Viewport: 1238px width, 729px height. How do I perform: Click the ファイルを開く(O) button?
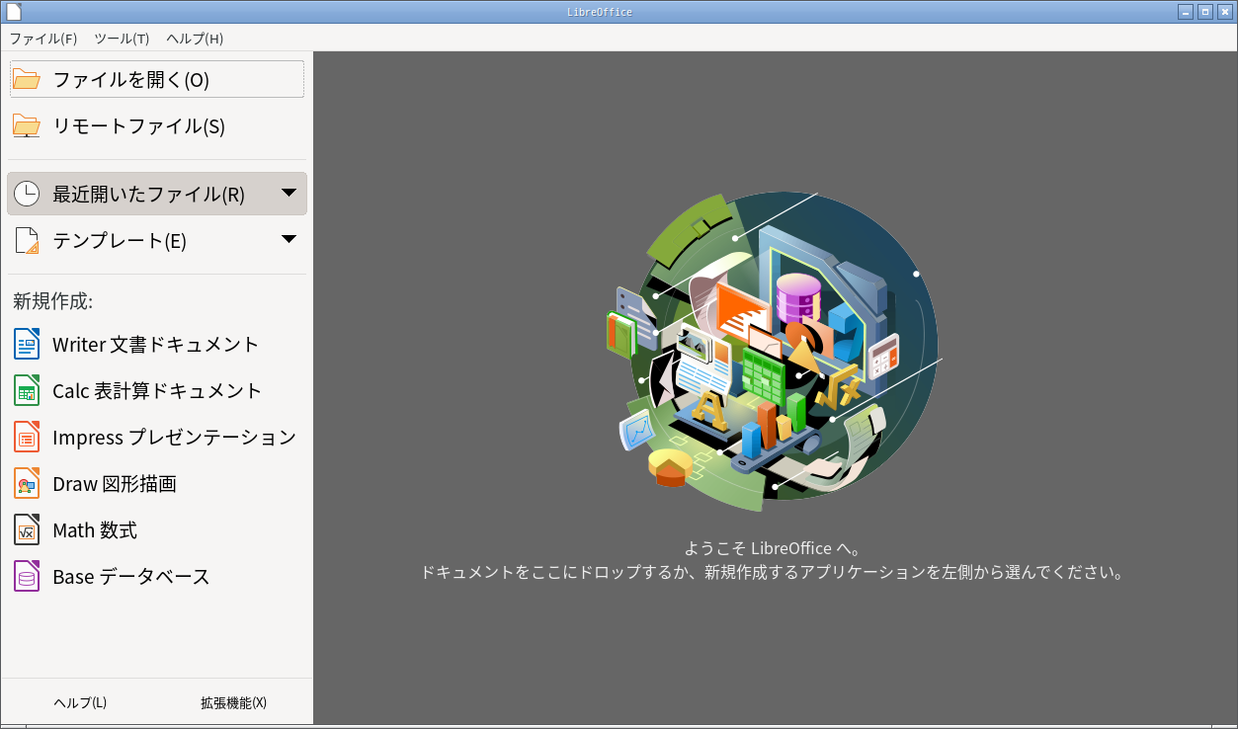point(157,79)
